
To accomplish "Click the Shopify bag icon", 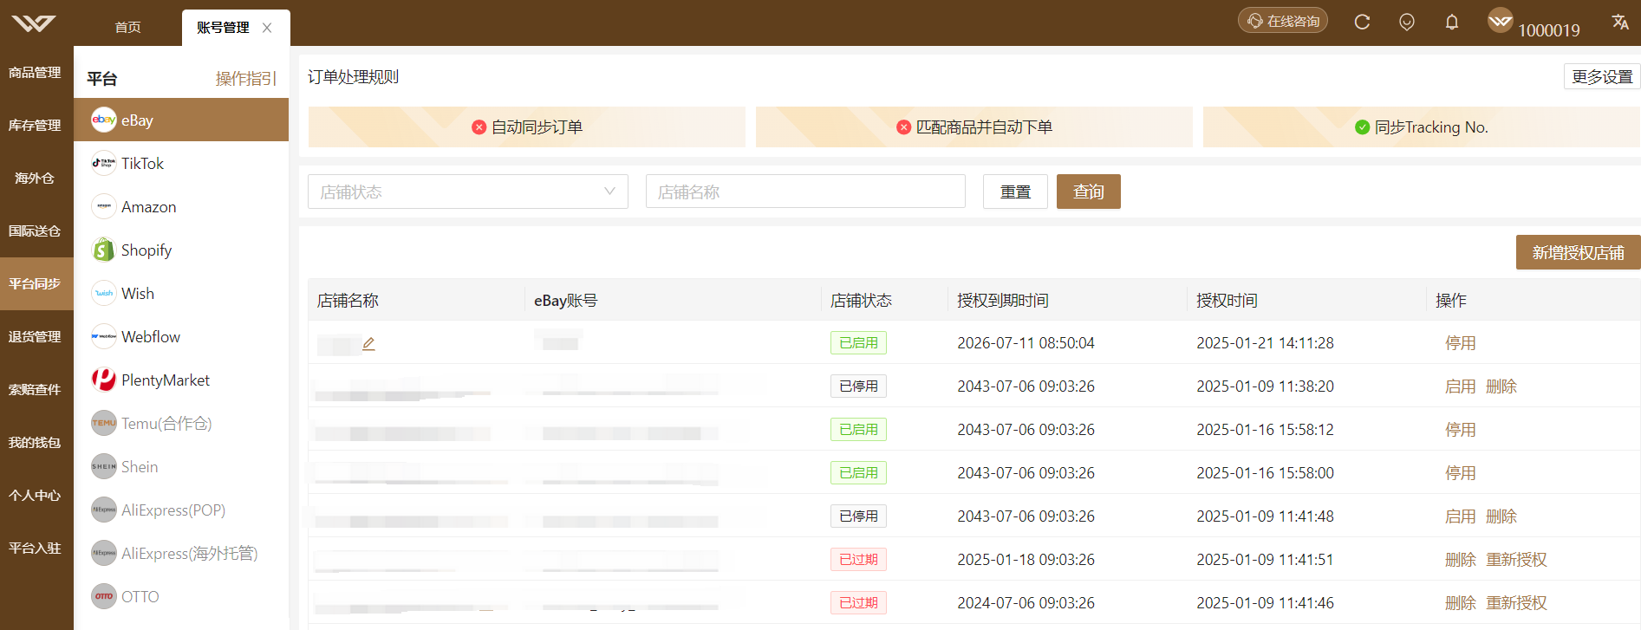I will [104, 250].
